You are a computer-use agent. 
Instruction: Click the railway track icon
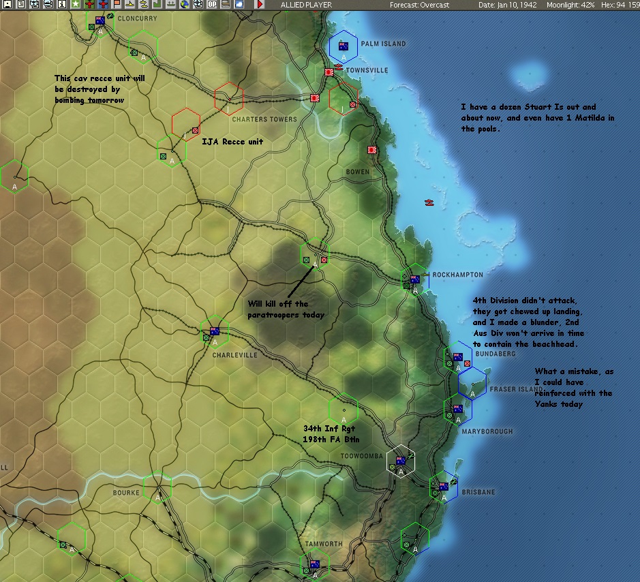226,5
